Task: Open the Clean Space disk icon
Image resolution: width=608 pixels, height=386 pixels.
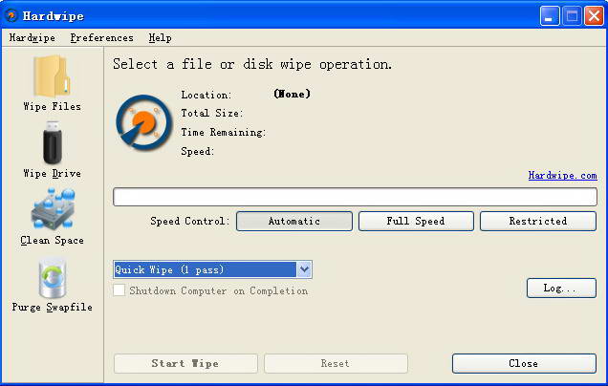Action: [53, 209]
